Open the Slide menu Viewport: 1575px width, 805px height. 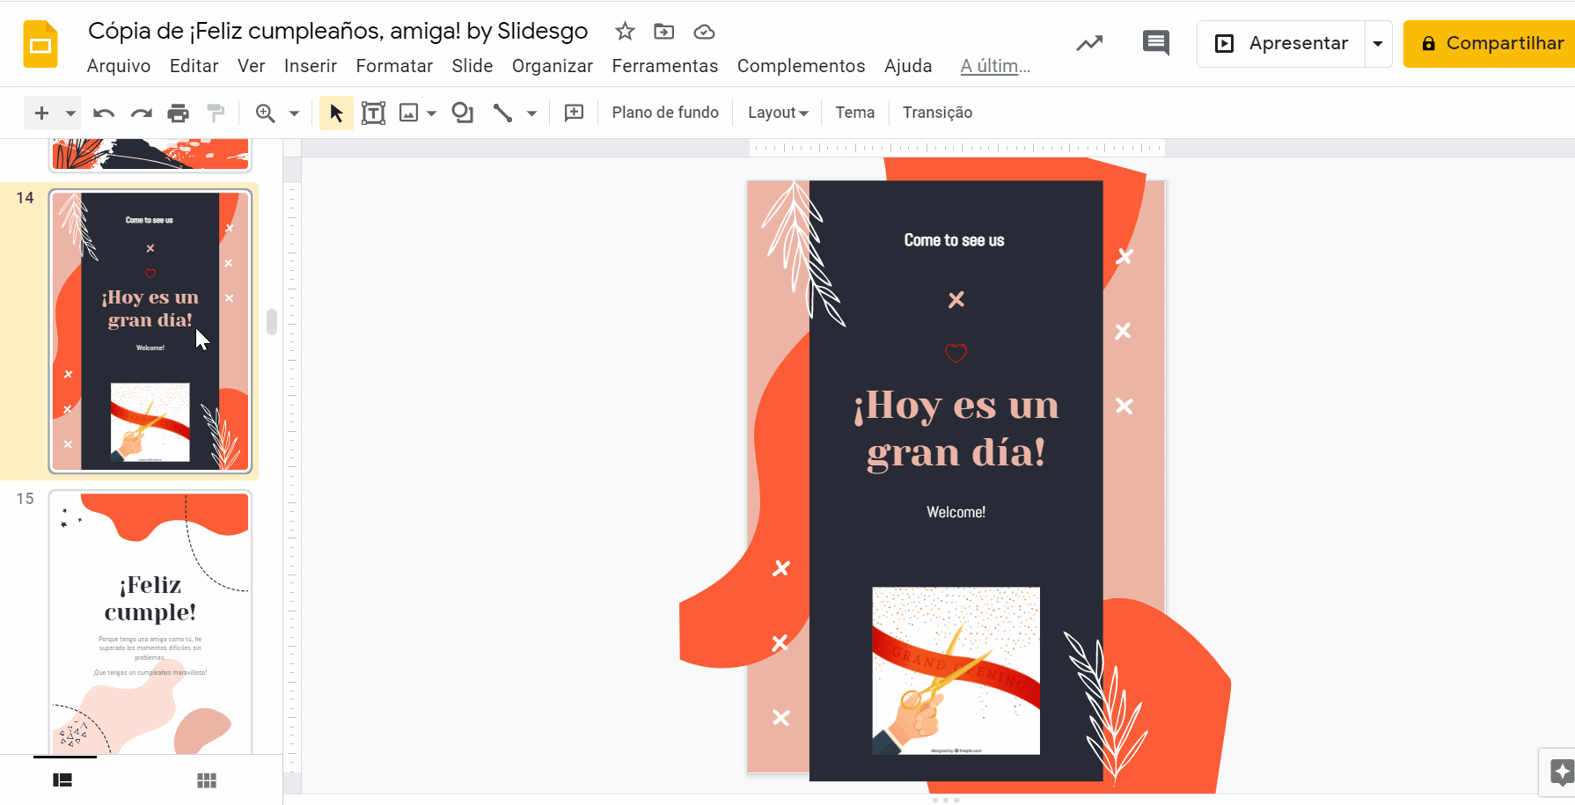pyautogui.click(x=472, y=66)
